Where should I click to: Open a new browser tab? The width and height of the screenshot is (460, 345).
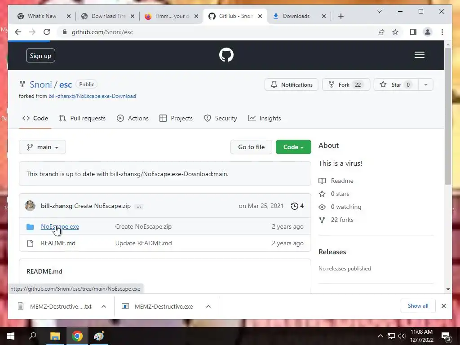pos(341,16)
